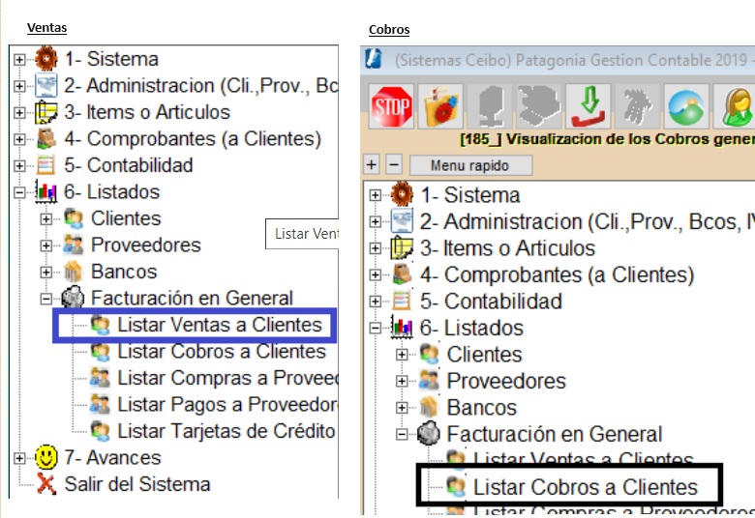Click the bar chart Listados icon in Cobros tree
755x518 pixels.
402,328
